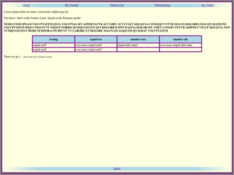Click the 'There we go!' text

(12, 57)
